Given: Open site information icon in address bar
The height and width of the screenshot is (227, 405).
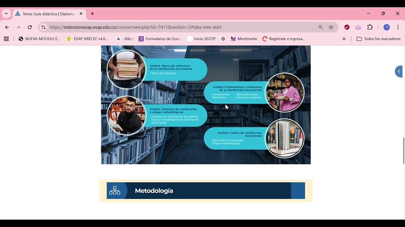Looking at the screenshot, I should tap(44, 27).
